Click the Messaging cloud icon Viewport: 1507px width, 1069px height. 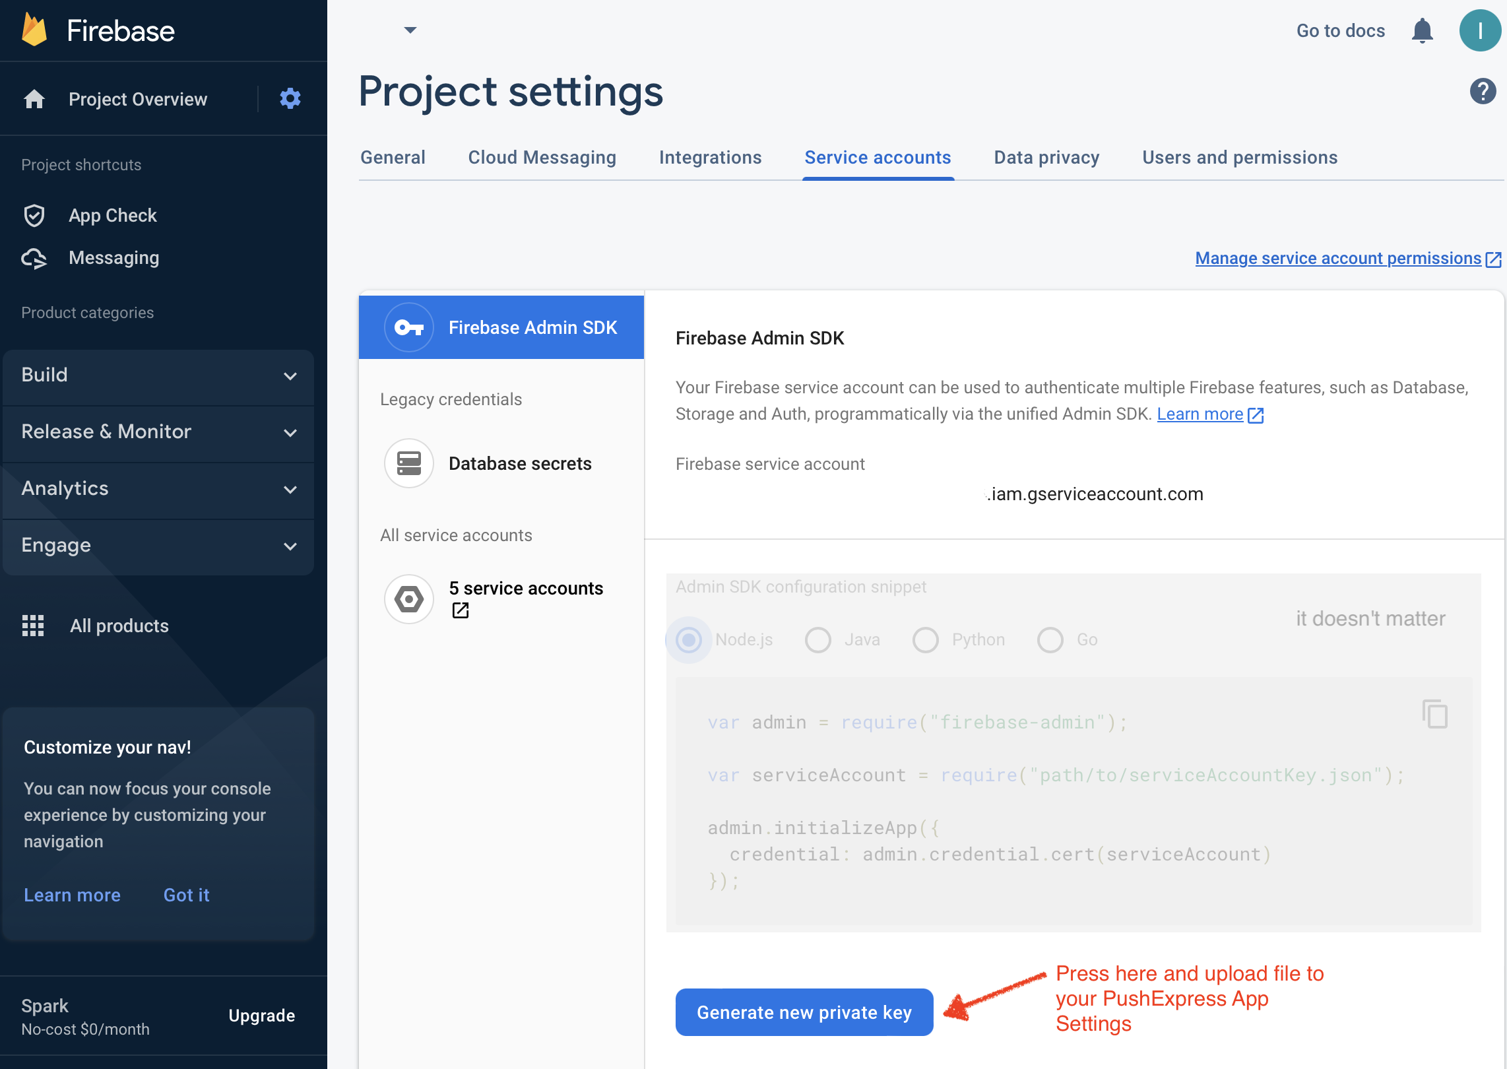pyautogui.click(x=34, y=258)
